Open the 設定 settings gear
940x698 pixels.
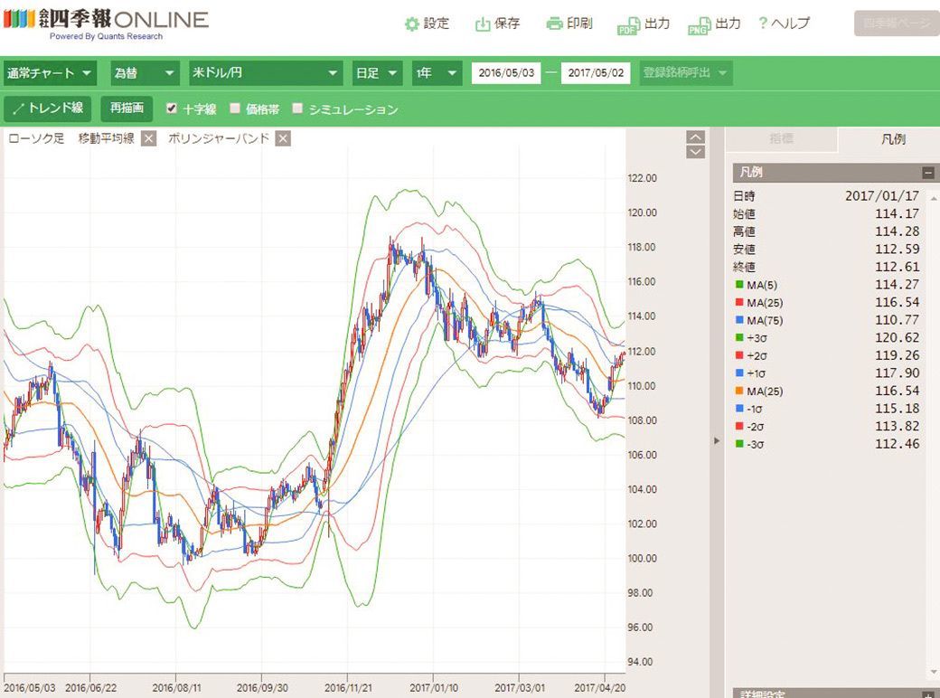click(427, 24)
